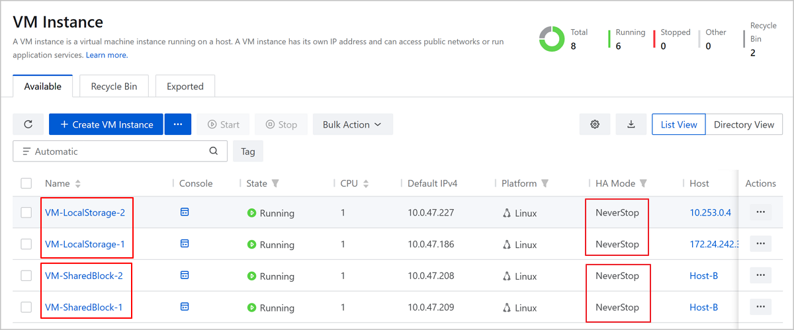Switch to the Recycle Bin tab
This screenshot has height=330, width=794.
click(114, 87)
